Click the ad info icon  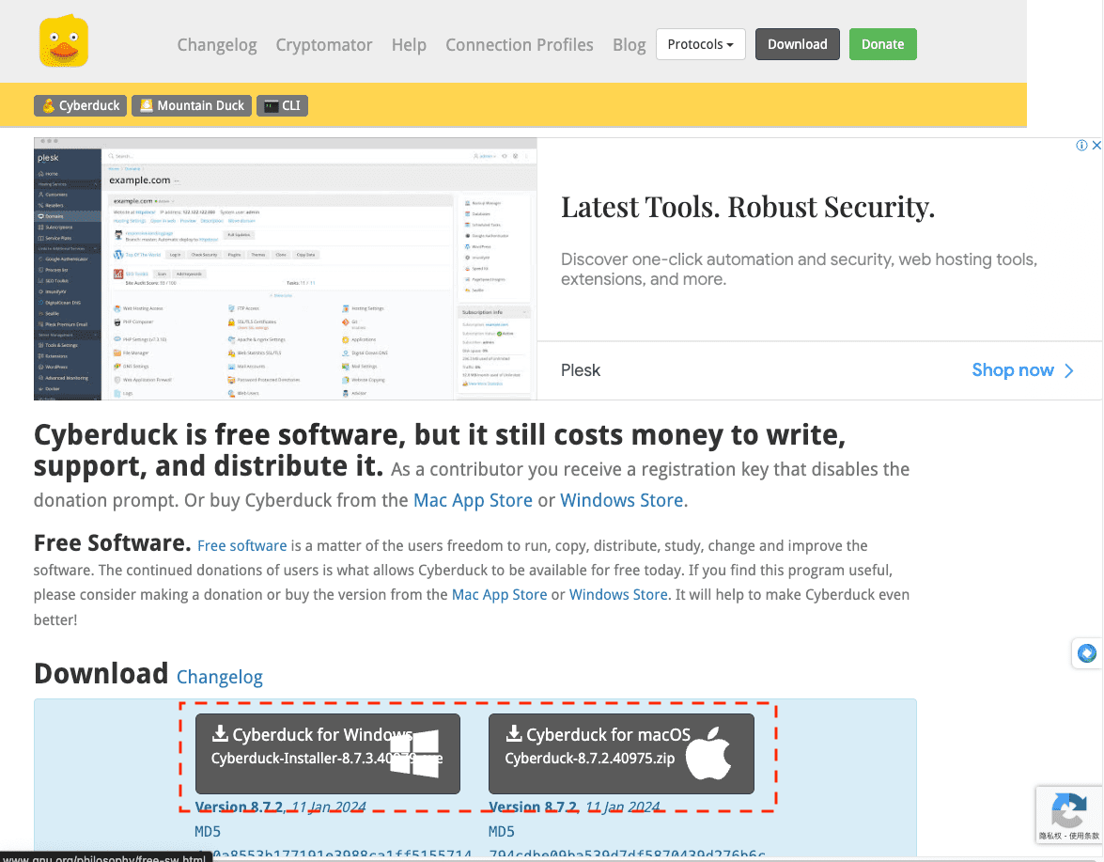click(x=1081, y=146)
